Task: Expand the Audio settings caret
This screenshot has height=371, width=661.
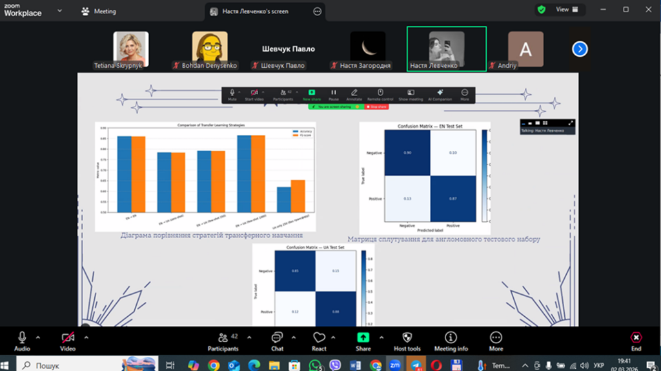Action: coord(38,337)
